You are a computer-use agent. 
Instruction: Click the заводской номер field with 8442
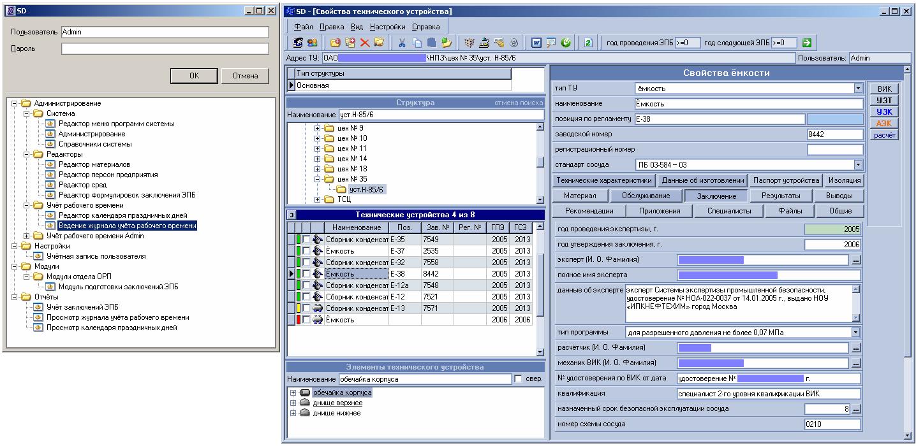[x=834, y=134]
